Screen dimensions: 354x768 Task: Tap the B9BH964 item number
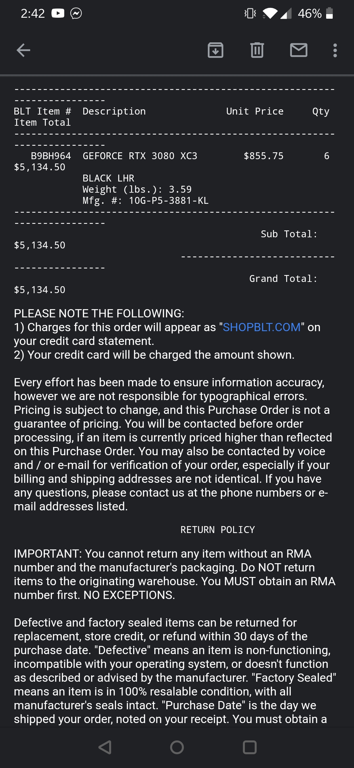click(x=51, y=156)
